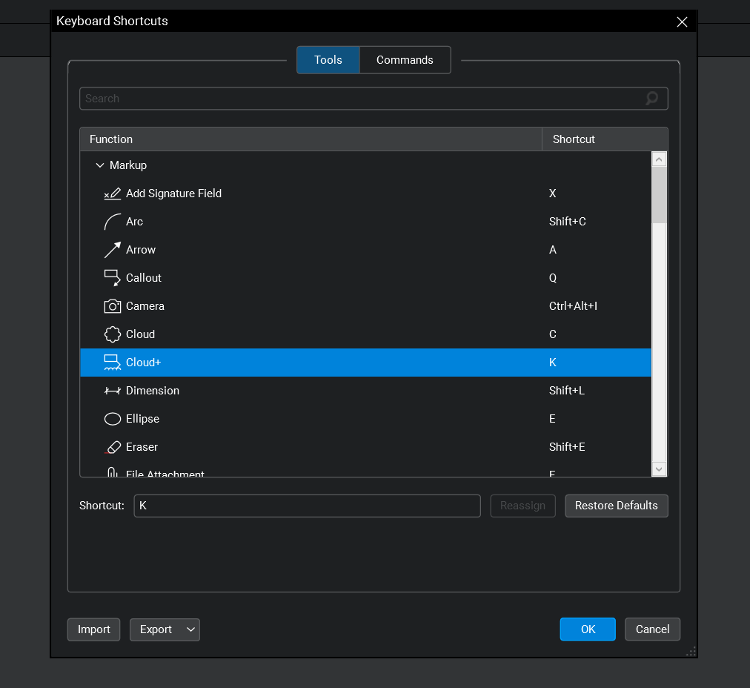Select the Arrow markup tool
750x688 pixels.
tap(141, 250)
